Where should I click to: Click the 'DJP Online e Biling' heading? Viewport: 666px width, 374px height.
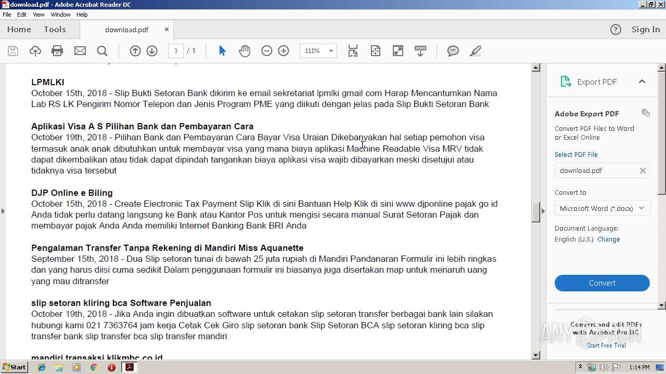(x=72, y=193)
